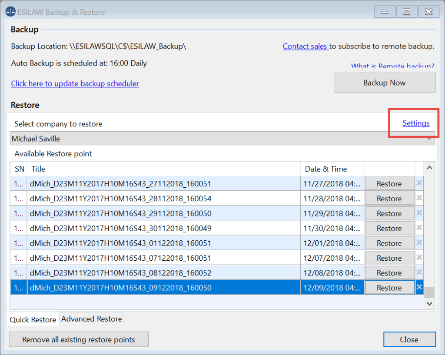Click the Backup Now button
The image size is (445, 355).
point(385,83)
